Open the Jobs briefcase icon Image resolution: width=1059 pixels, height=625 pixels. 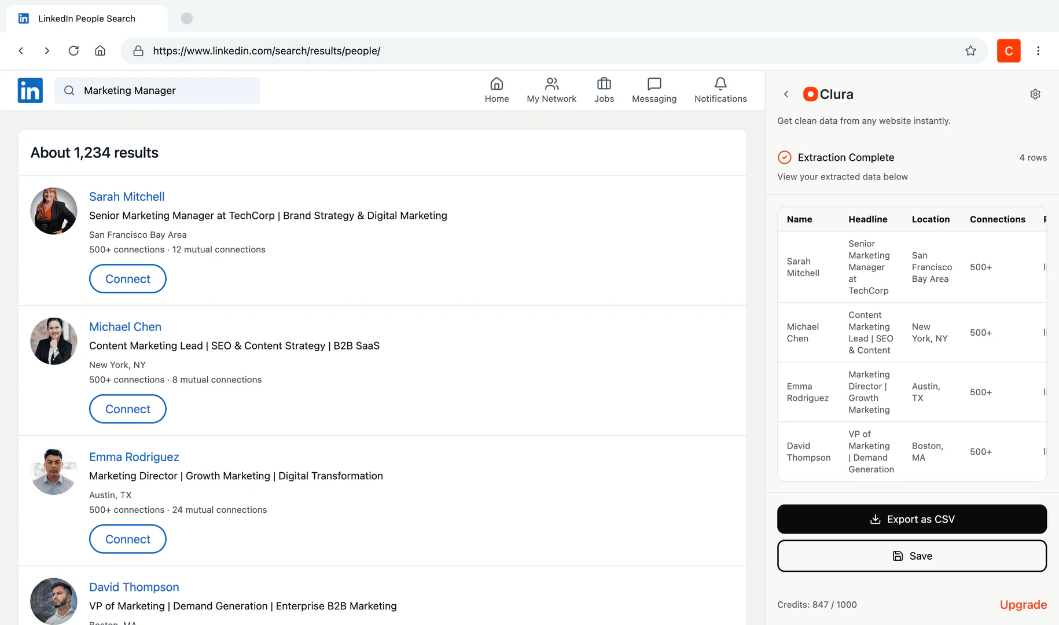coord(604,90)
